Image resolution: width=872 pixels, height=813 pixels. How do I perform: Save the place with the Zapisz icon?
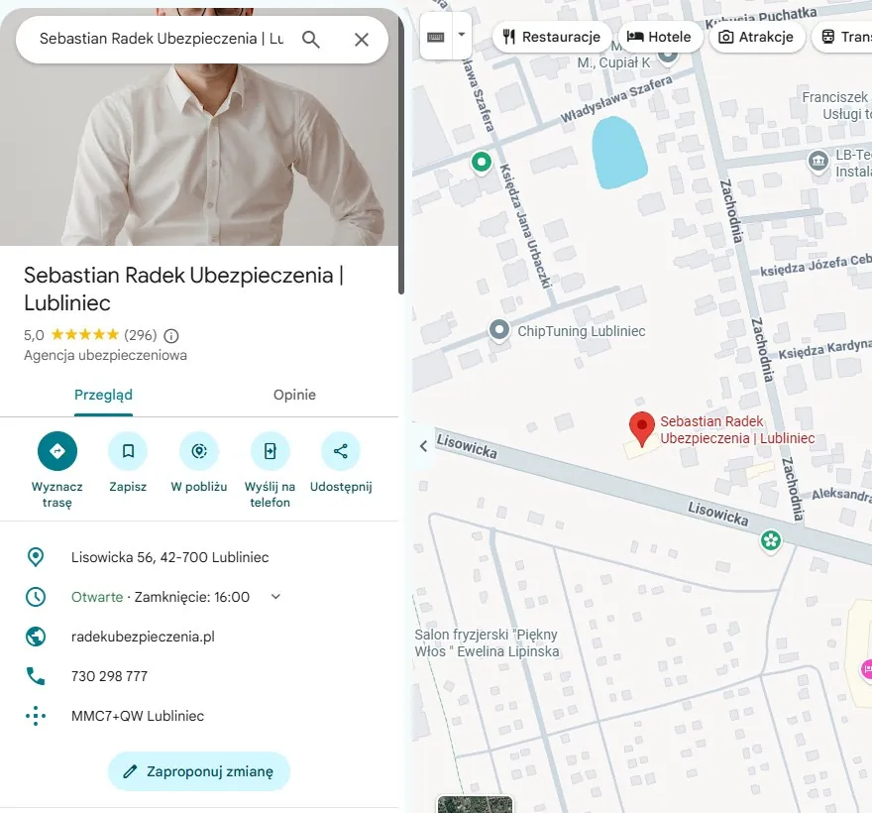point(128,451)
